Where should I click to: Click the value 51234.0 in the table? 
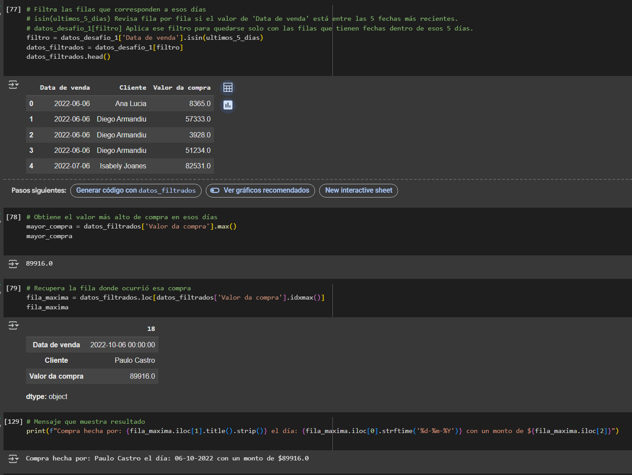(x=198, y=150)
